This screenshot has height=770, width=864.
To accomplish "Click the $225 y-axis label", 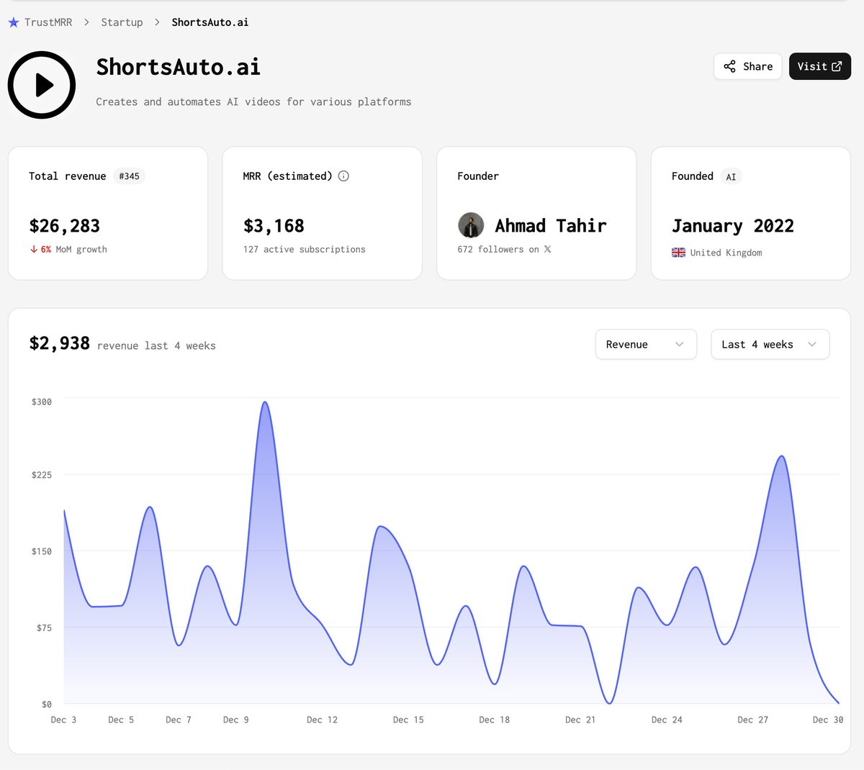I will tap(42, 475).
